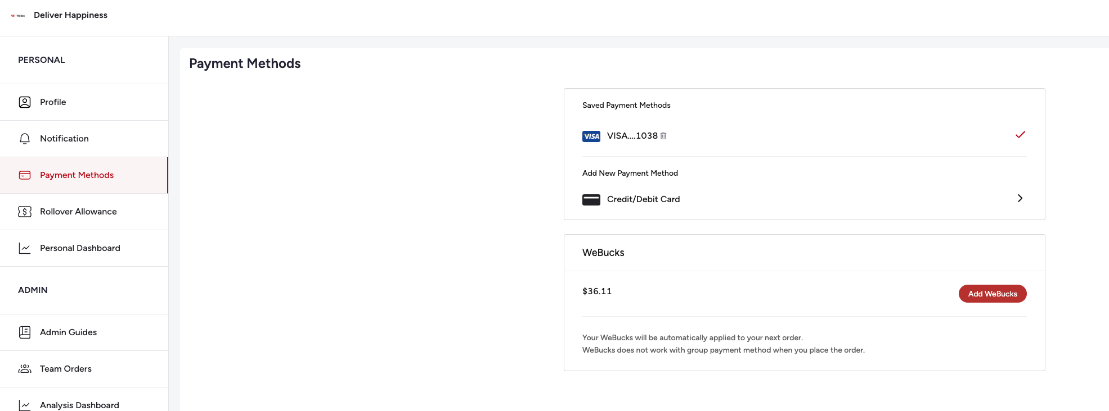
Task: Click the Rollover Allowance dollar icon
Action: click(x=25, y=212)
